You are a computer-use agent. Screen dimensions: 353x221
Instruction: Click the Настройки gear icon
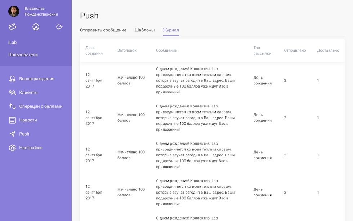tap(13, 148)
